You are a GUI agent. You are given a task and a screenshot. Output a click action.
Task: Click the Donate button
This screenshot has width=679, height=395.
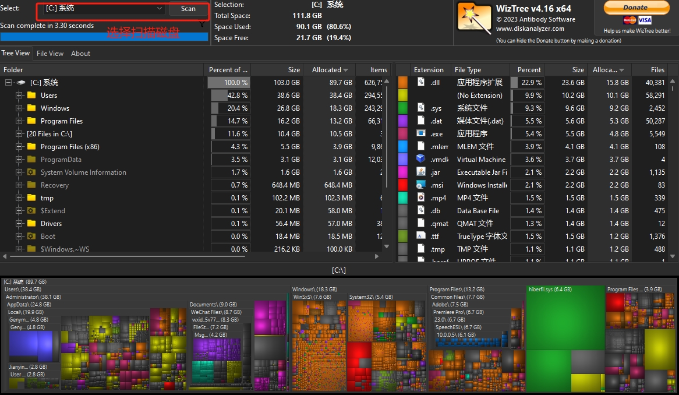(x=636, y=8)
